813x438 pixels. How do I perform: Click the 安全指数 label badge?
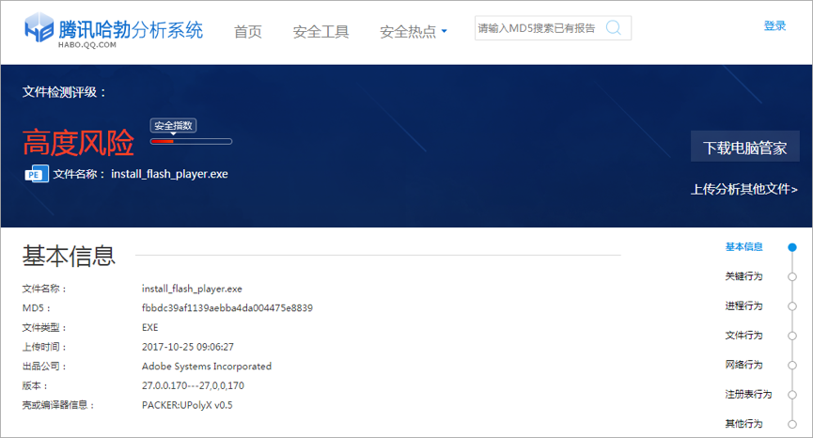point(173,125)
